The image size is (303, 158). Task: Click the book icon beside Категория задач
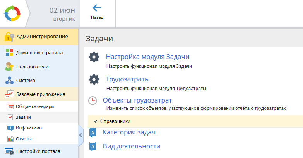(92, 133)
